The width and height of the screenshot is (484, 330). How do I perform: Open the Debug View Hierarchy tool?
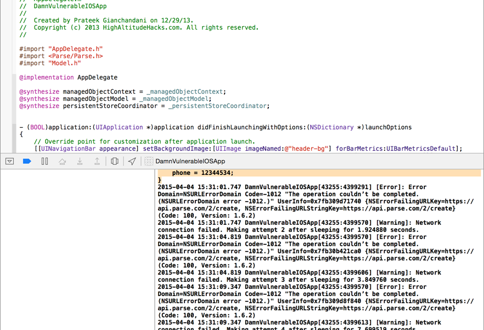(x=115, y=161)
